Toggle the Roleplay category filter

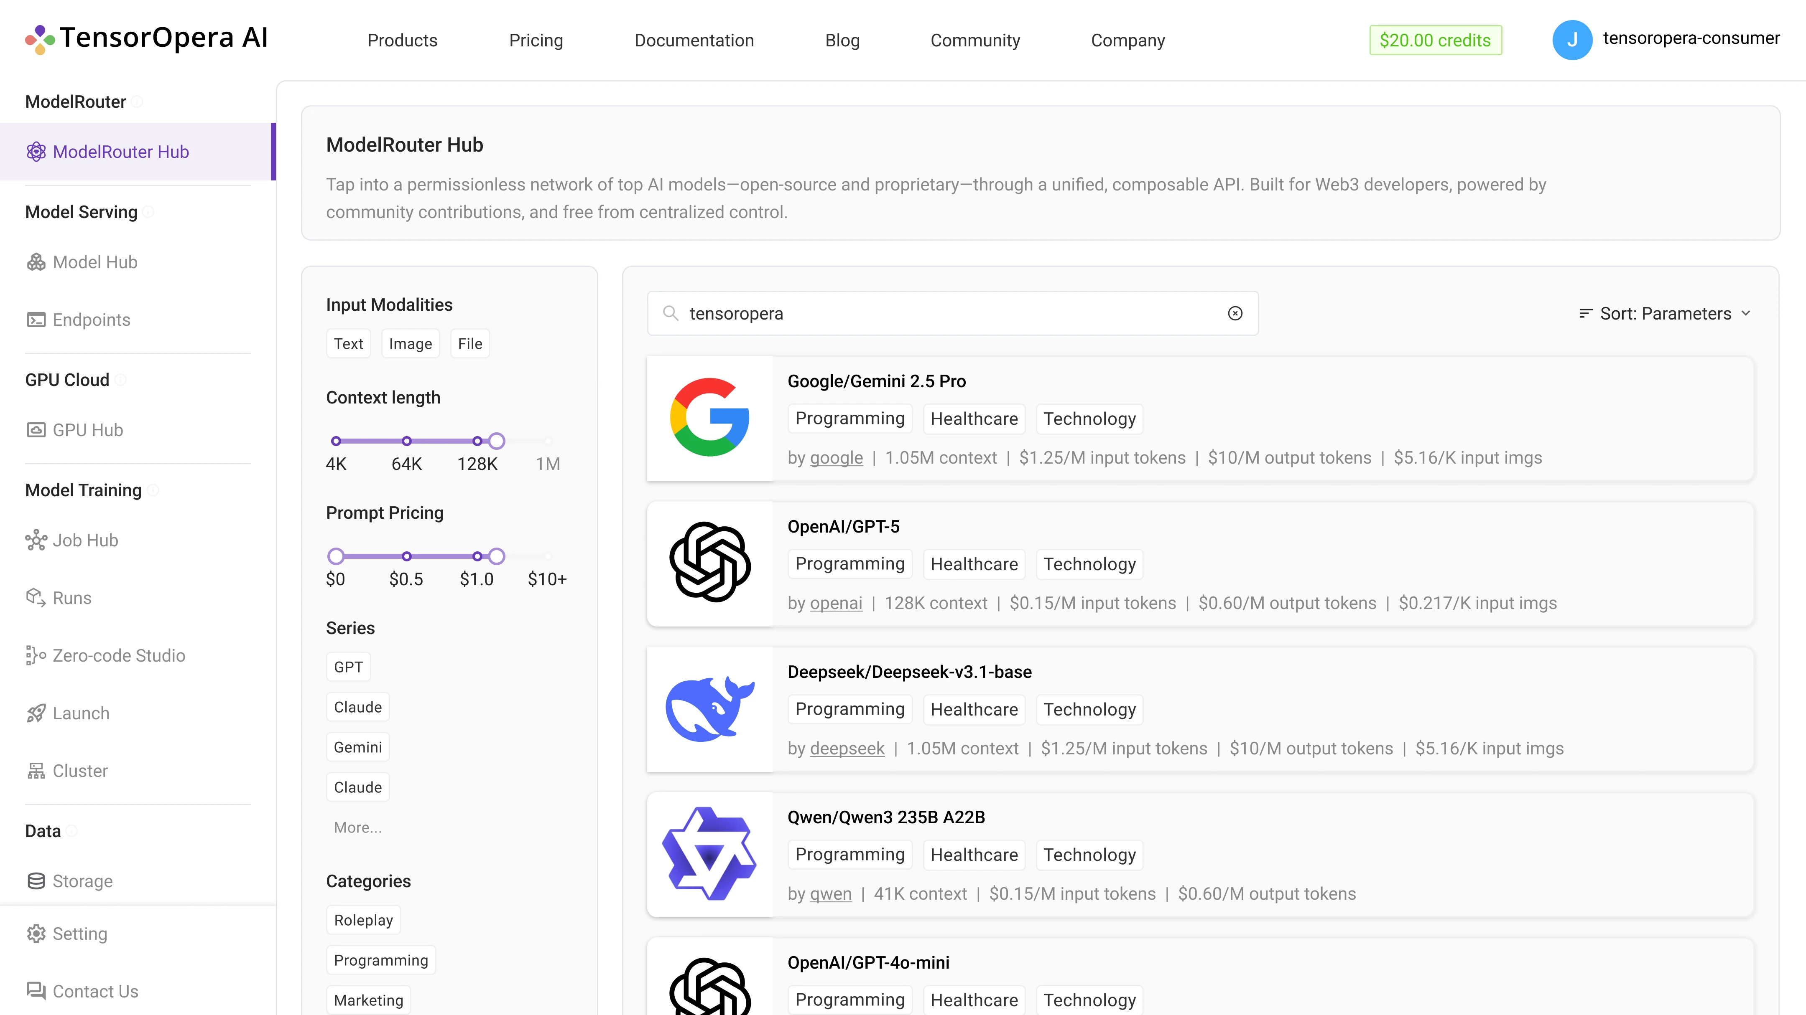point(363,921)
